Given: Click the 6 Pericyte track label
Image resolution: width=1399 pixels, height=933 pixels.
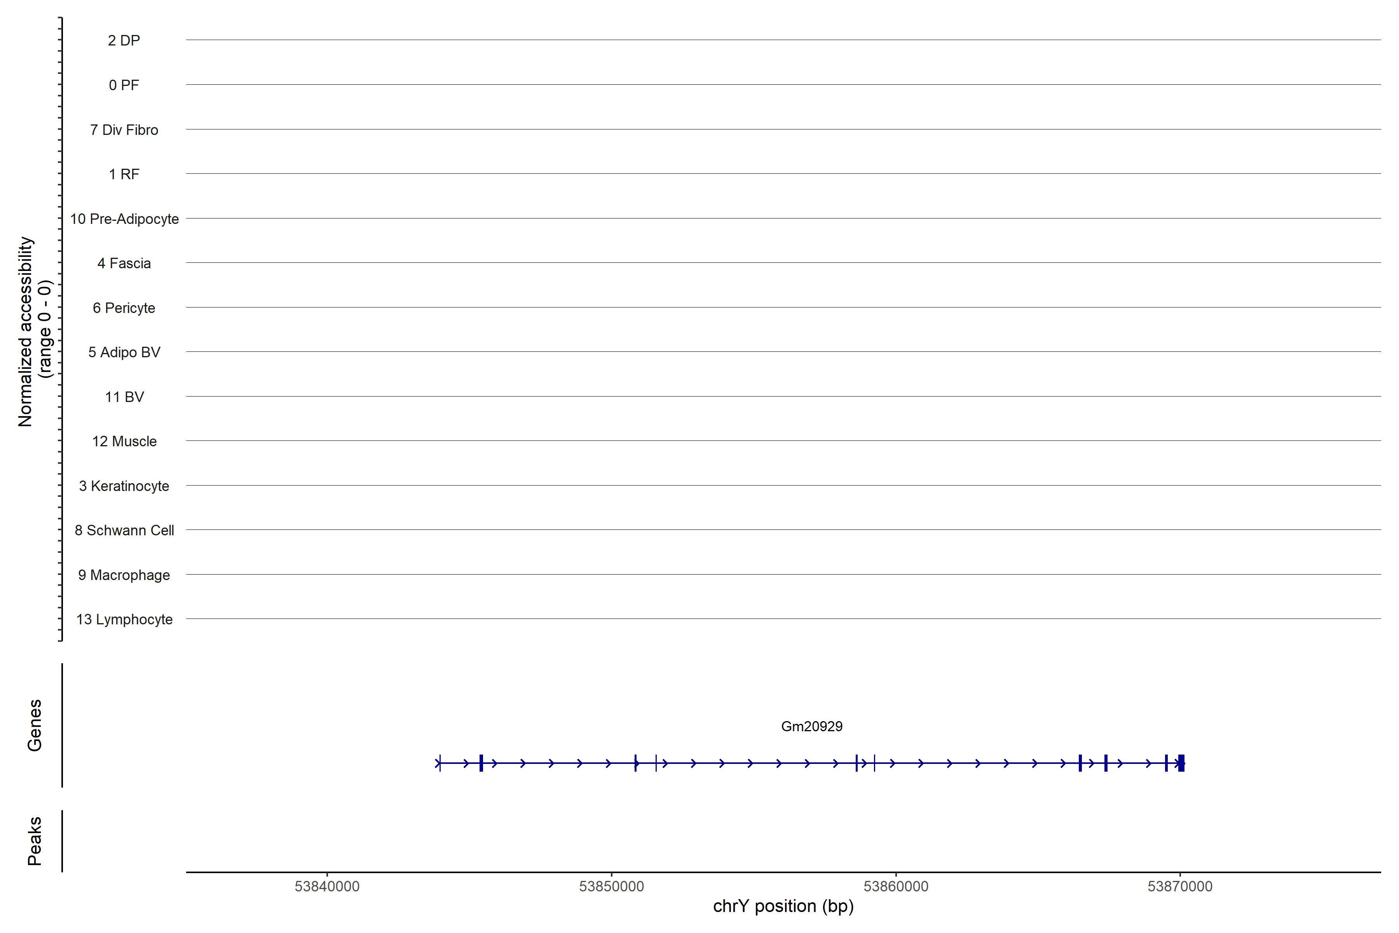Looking at the screenshot, I should [124, 308].
